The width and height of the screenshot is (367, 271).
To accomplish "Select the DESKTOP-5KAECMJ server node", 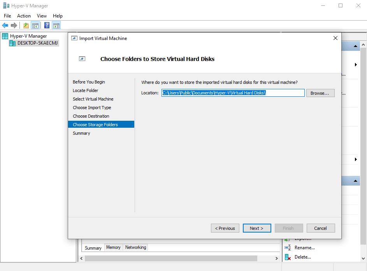I will pos(34,43).
